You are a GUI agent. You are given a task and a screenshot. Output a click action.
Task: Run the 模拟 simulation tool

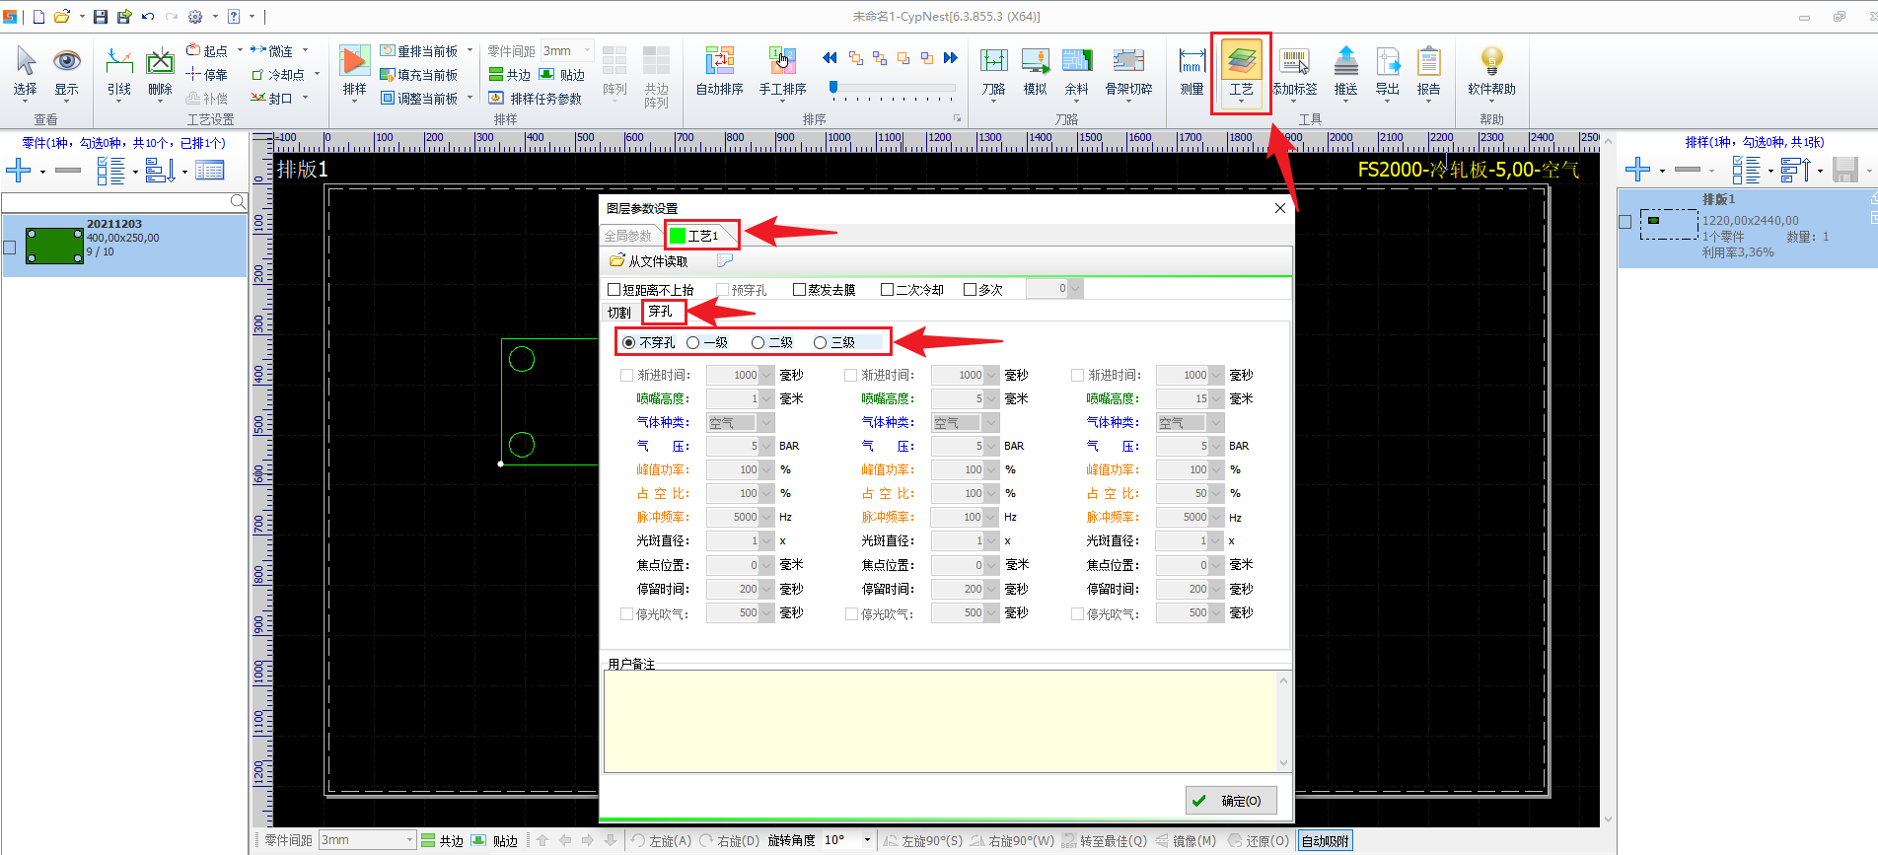(1035, 62)
